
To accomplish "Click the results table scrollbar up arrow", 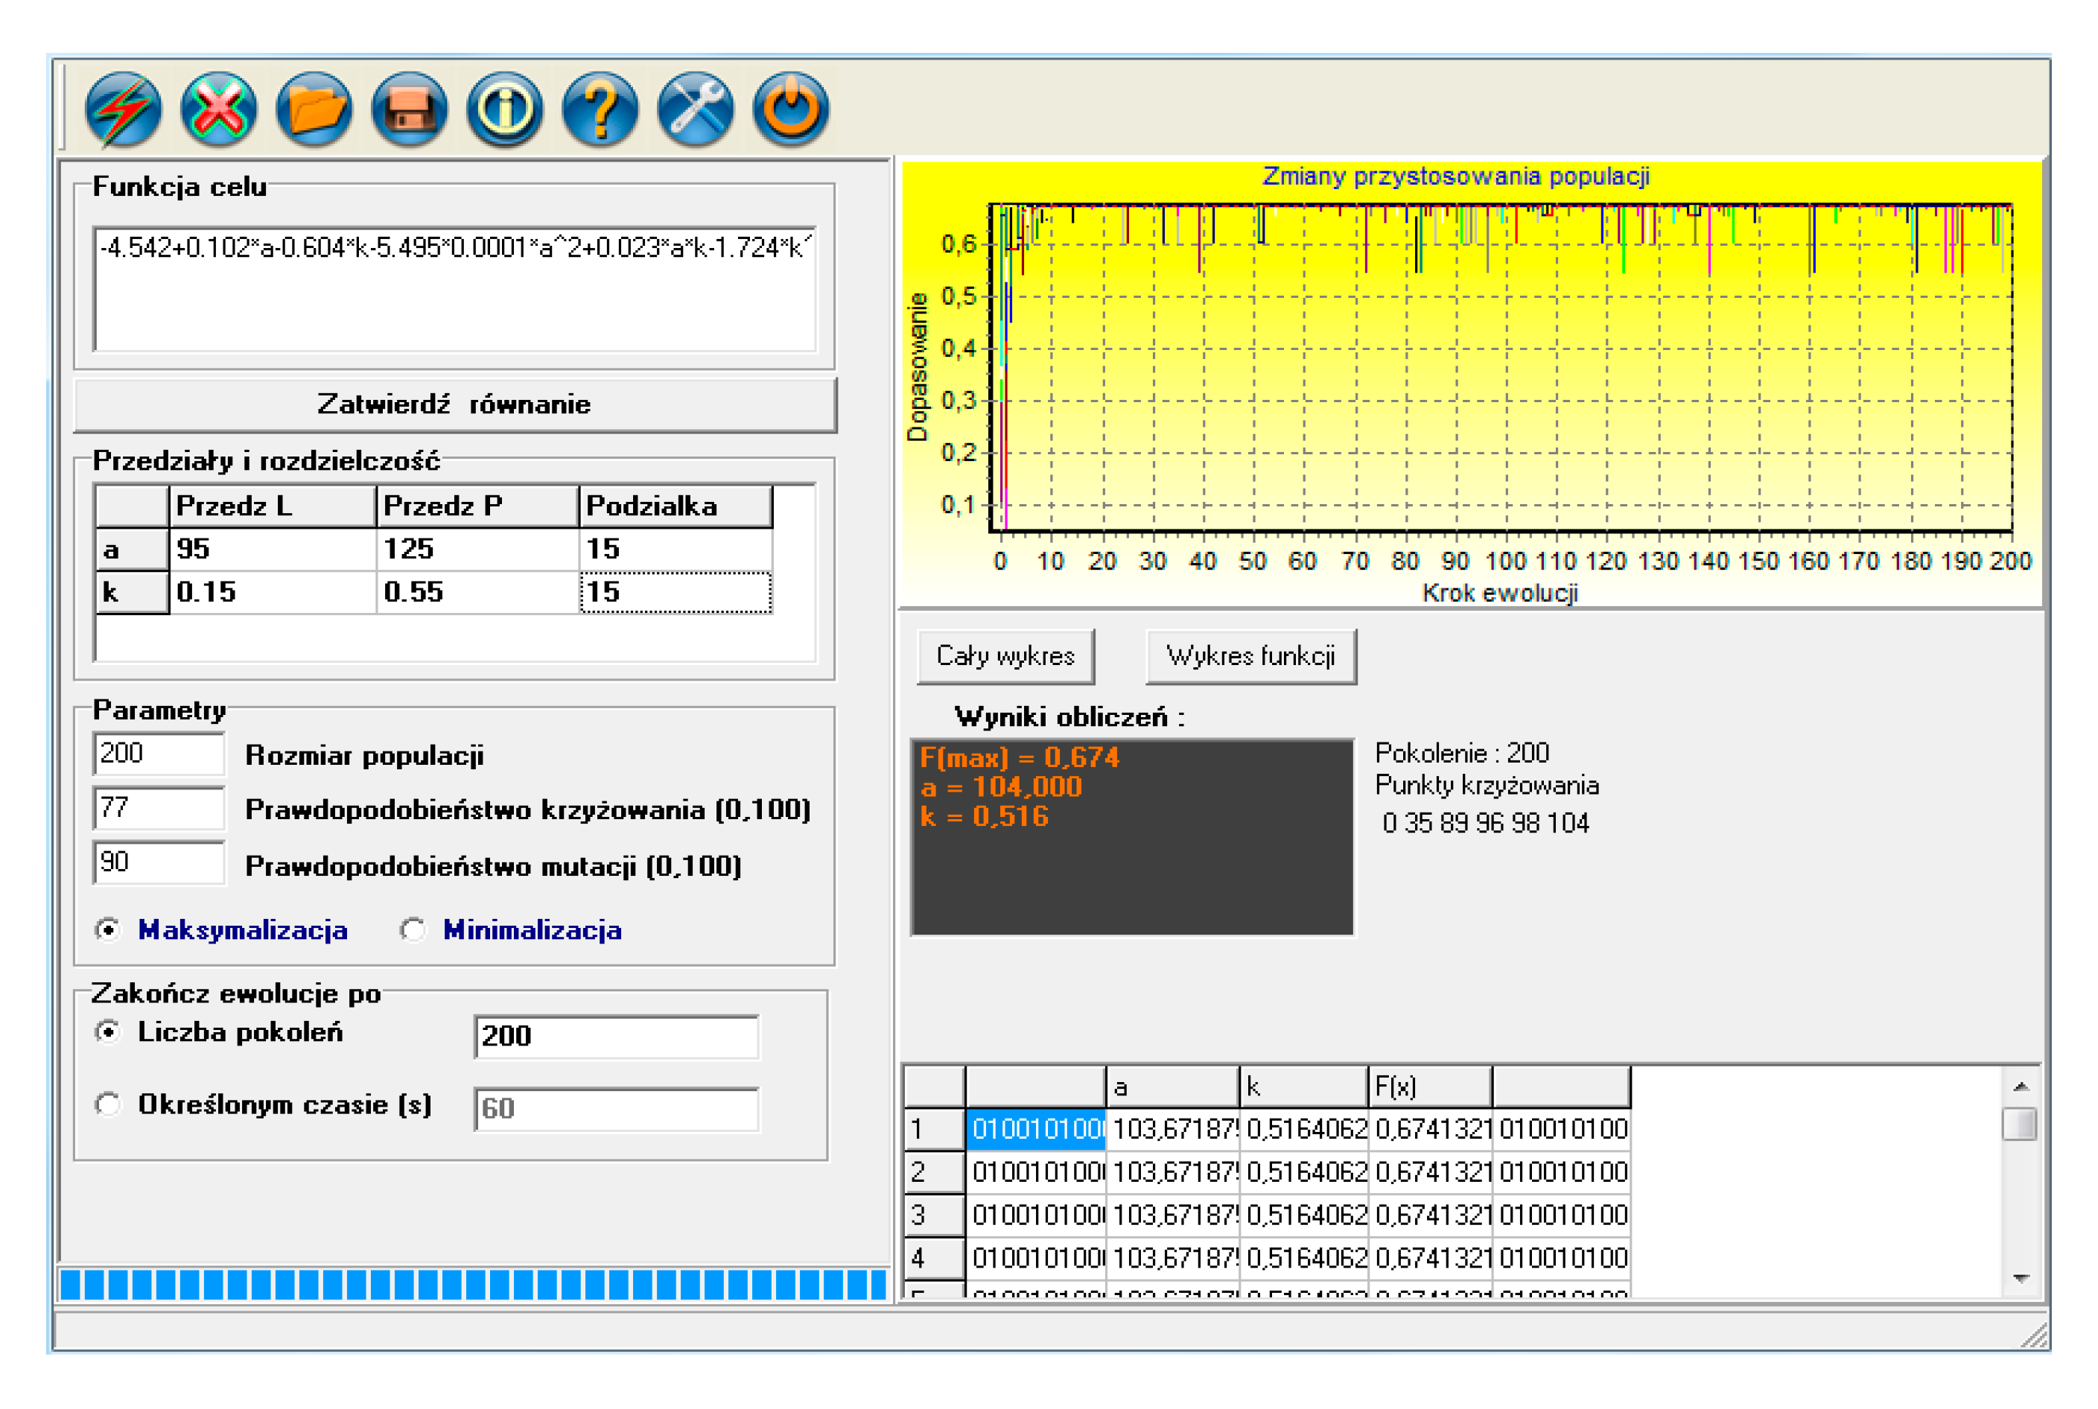I will [2020, 1087].
